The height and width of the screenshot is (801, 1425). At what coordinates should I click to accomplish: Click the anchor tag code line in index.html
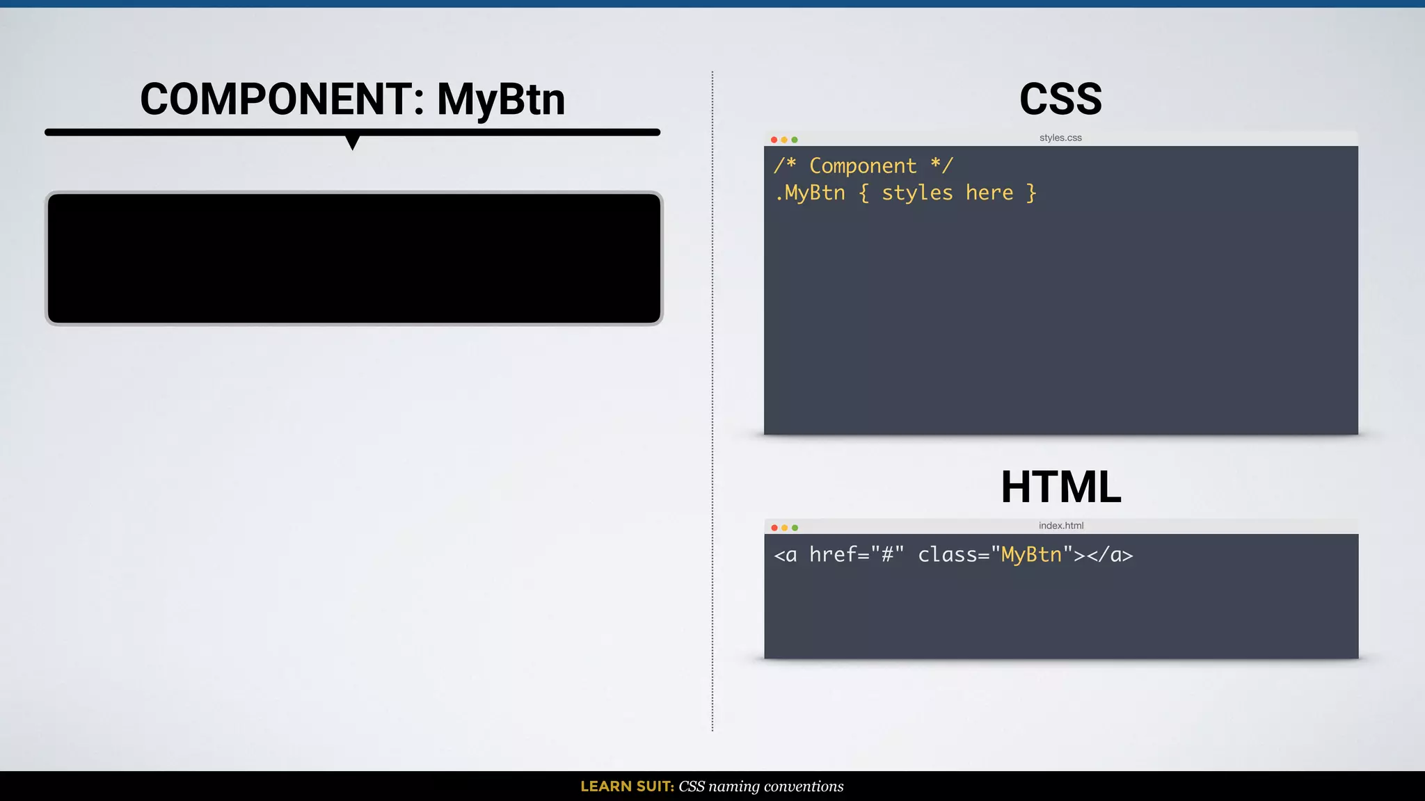[x=953, y=555]
